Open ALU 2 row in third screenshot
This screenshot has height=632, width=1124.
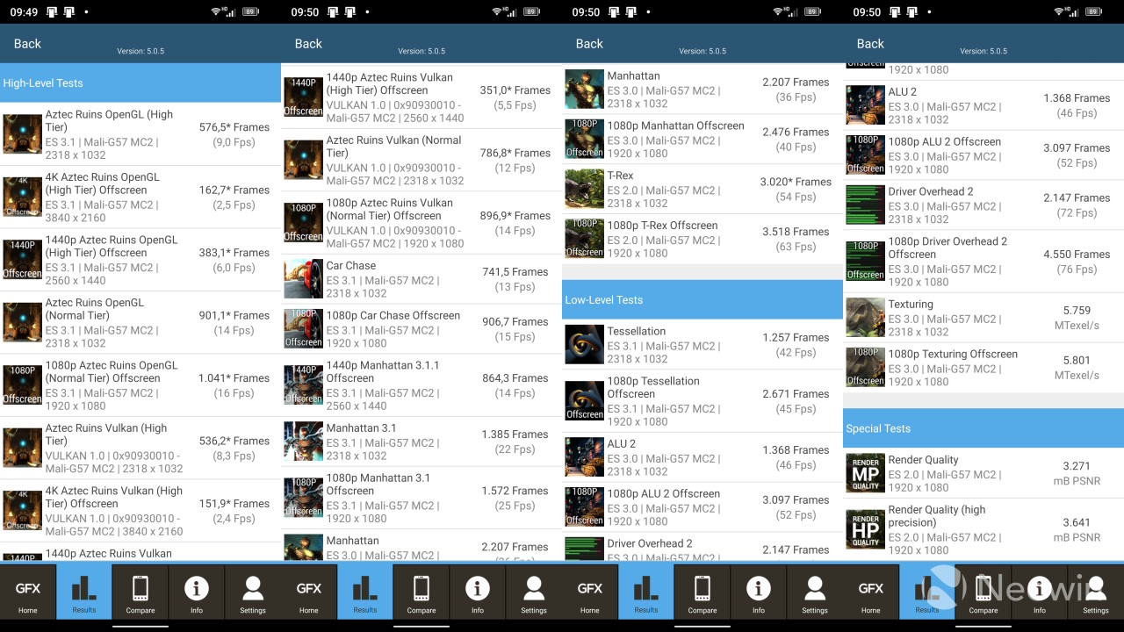pyautogui.click(x=702, y=457)
